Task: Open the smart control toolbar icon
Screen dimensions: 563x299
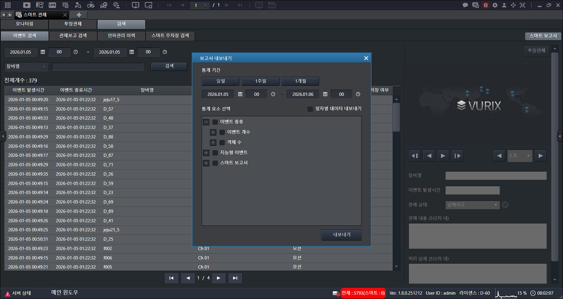Action: point(65,5)
